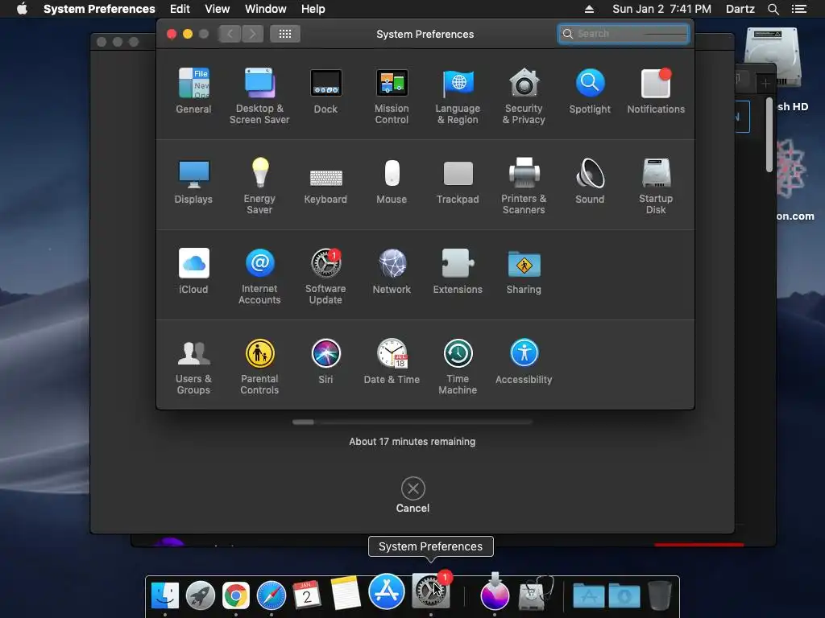
Task: Open the Trash in the Dock
Action: (x=660, y=595)
